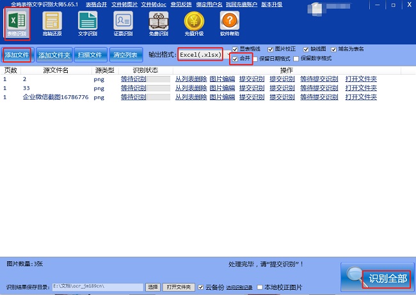The height and width of the screenshot is (295, 416).
Task: Click 等待提交识别 for file 33
Action: tap(319, 88)
